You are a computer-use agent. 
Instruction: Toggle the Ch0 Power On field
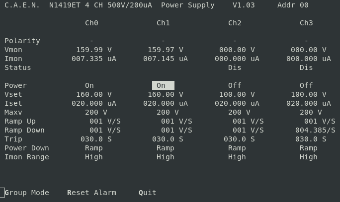[x=89, y=85]
